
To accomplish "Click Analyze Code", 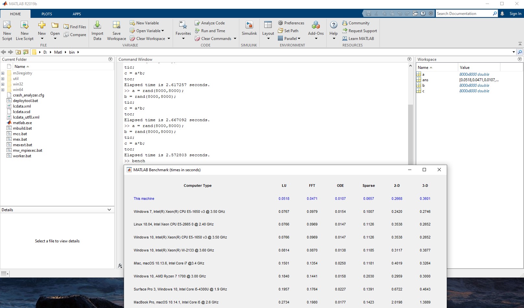I will (210, 23).
